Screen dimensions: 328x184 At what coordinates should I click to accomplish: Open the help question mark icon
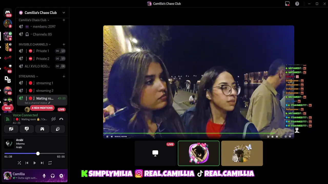click(x=297, y=4)
